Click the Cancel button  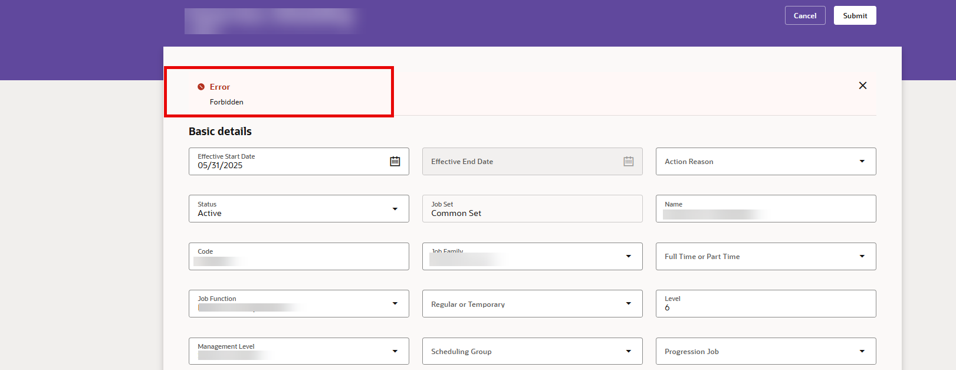coord(804,15)
